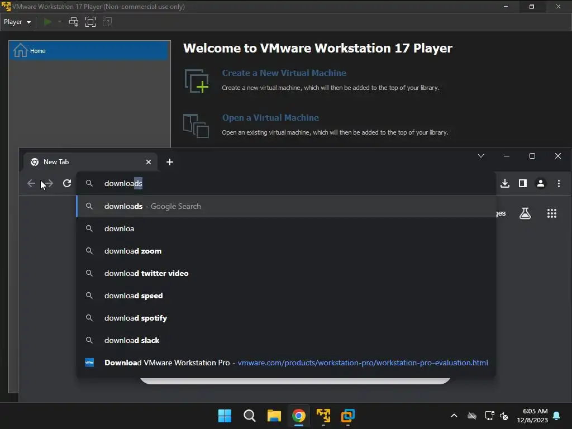Choose the 'download zoom' suggestion

tap(285, 251)
